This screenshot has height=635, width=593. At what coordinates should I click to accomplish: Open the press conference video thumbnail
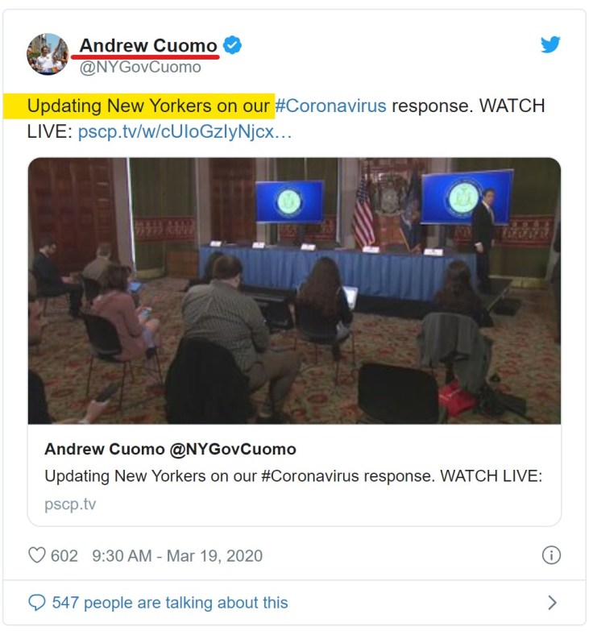pyautogui.click(x=294, y=291)
